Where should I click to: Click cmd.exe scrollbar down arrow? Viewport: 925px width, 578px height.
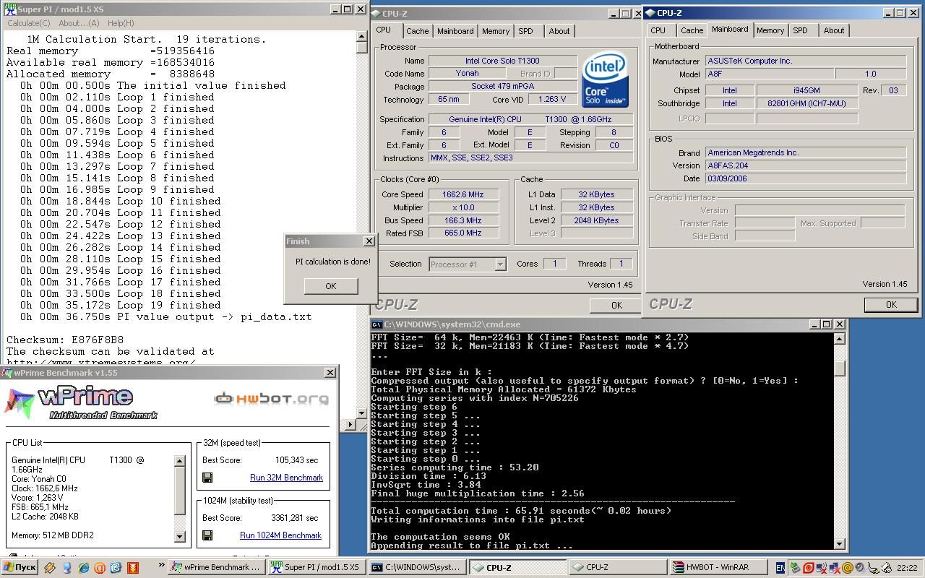coord(839,544)
